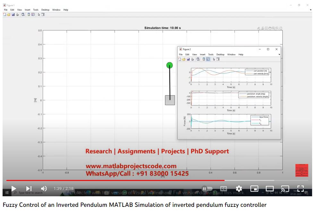Image resolution: width=315 pixels, height=211 pixels.
Task: Open Tools menu in Figure 2
Action: 211,54
